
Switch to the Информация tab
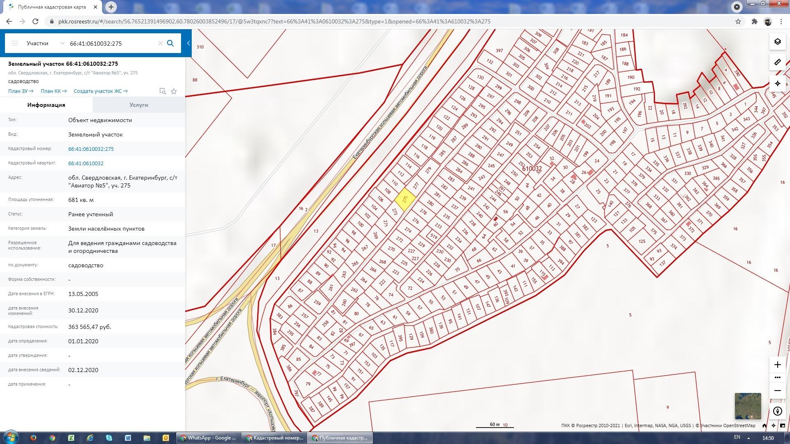pos(46,105)
